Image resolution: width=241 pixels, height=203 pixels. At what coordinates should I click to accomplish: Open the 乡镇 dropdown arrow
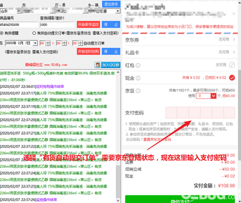[118, 11]
